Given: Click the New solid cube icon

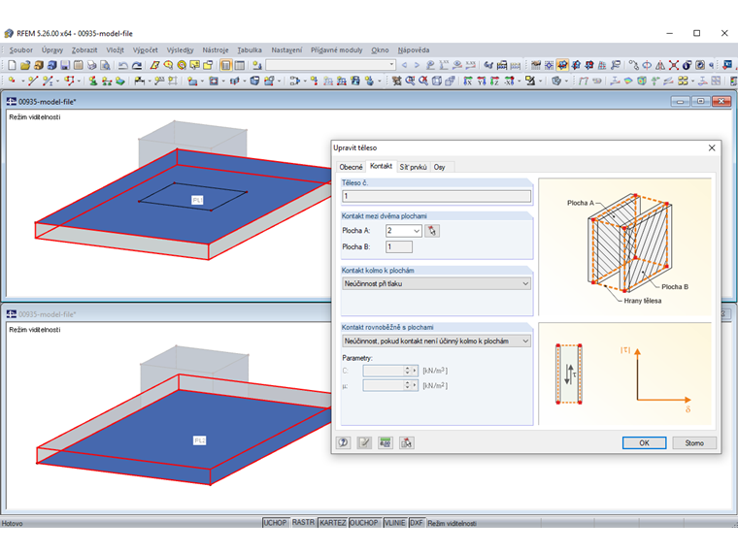Looking at the screenshot, I should coord(254,81).
